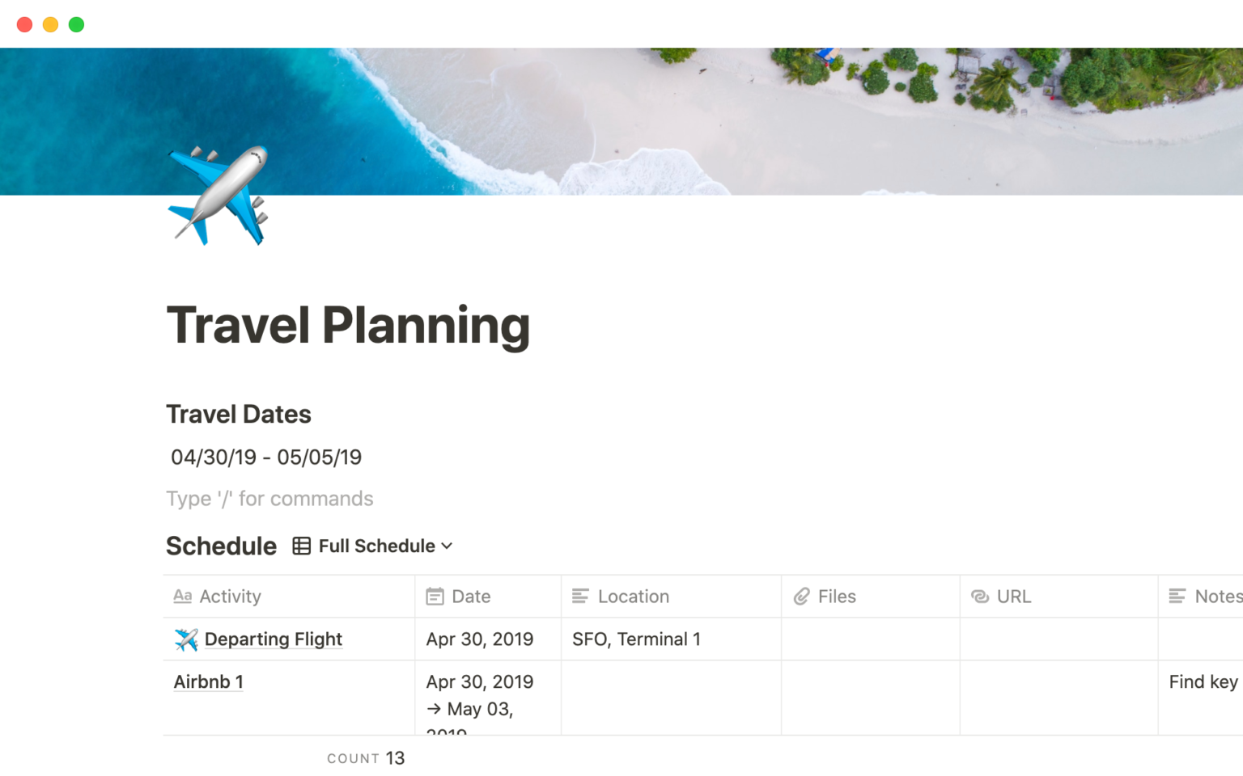Click the paperclip icon in Files header
This screenshot has height=776, width=1243.
pyautogui.click(x=801, y=597)
